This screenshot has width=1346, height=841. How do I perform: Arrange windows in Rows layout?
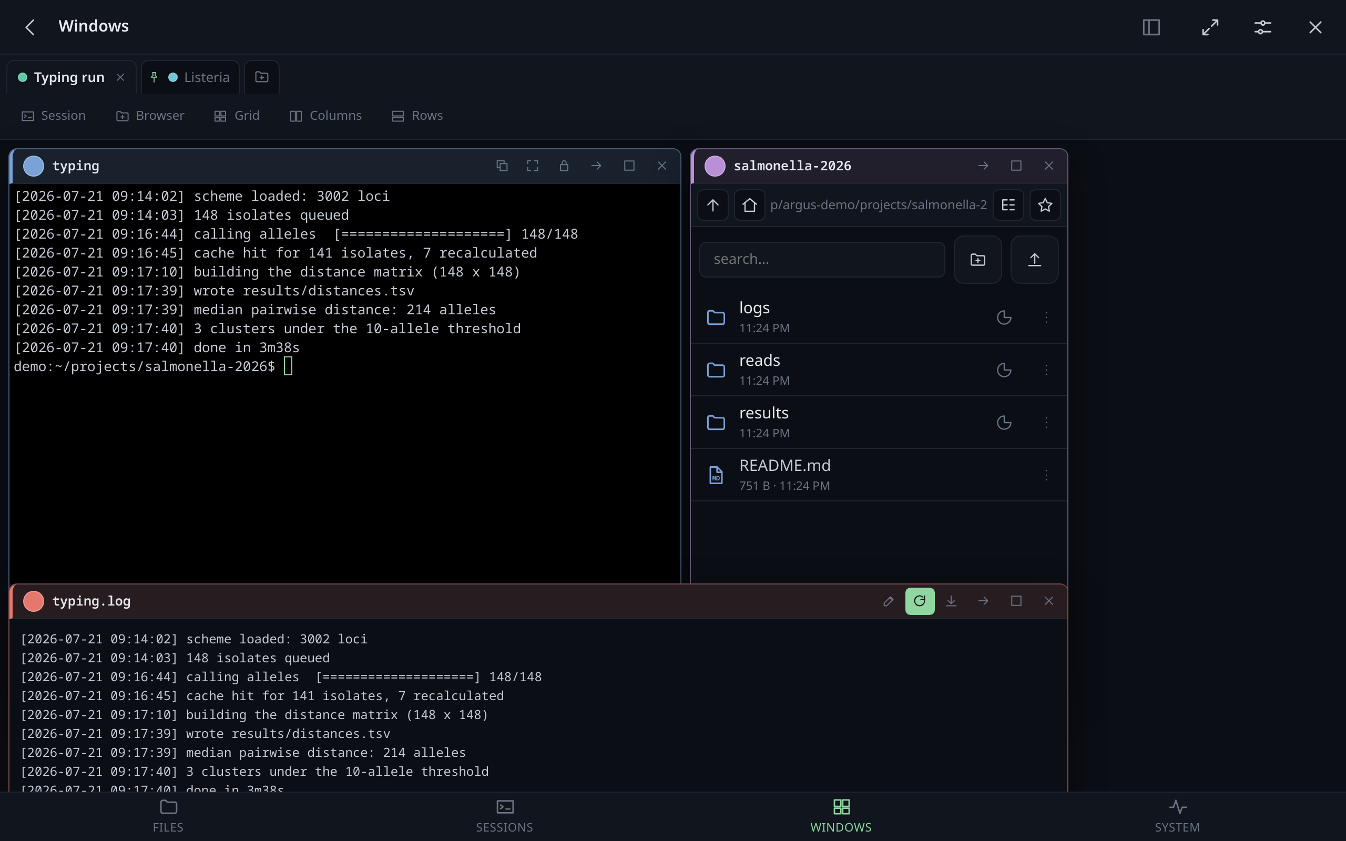coord(417,116)
